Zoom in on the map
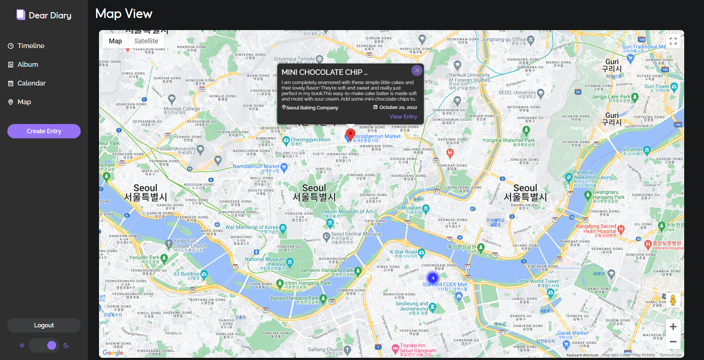The width and height of the screenshot is (704, 360). (x=673, y=327)
